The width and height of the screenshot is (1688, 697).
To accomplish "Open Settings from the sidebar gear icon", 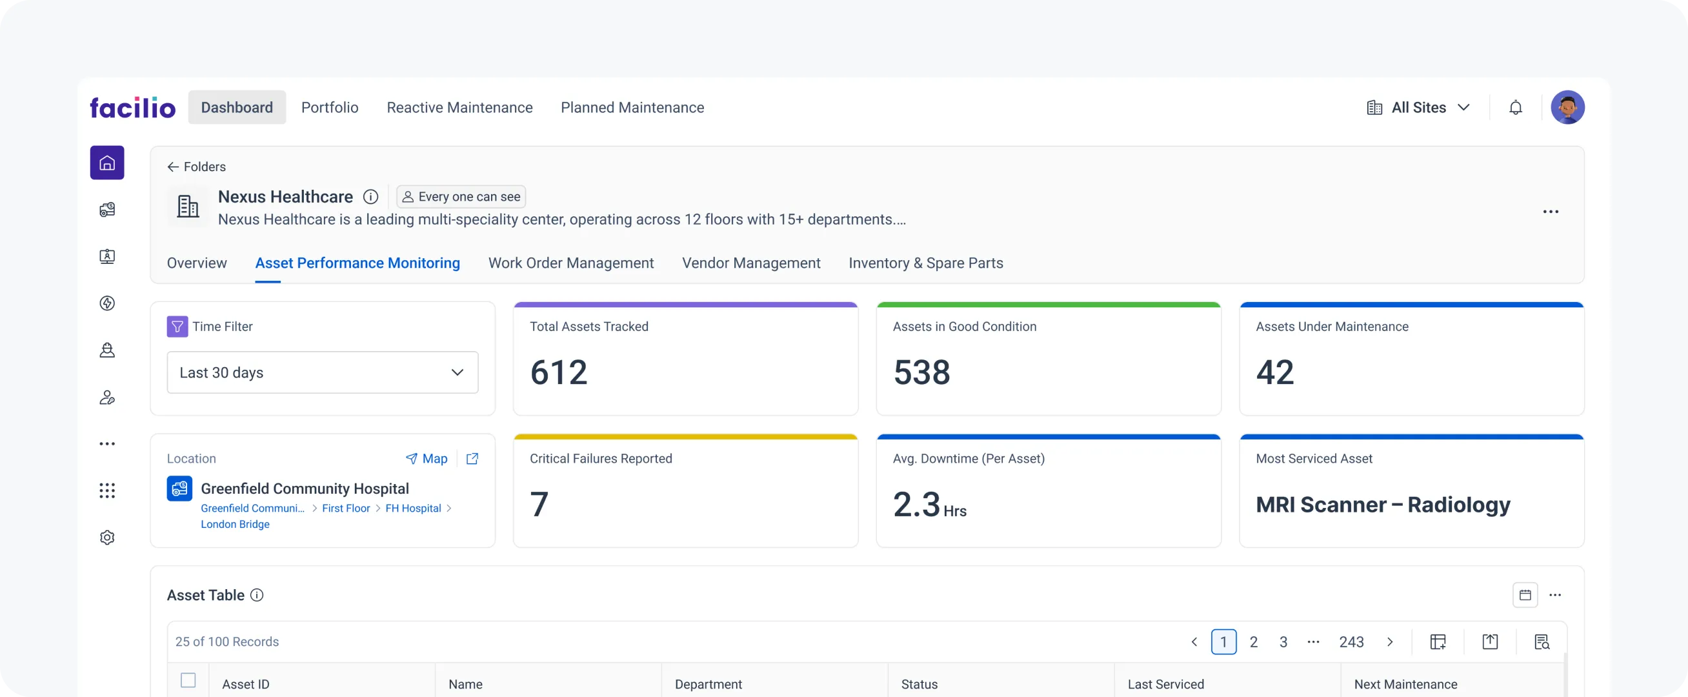I will point(107,537).
